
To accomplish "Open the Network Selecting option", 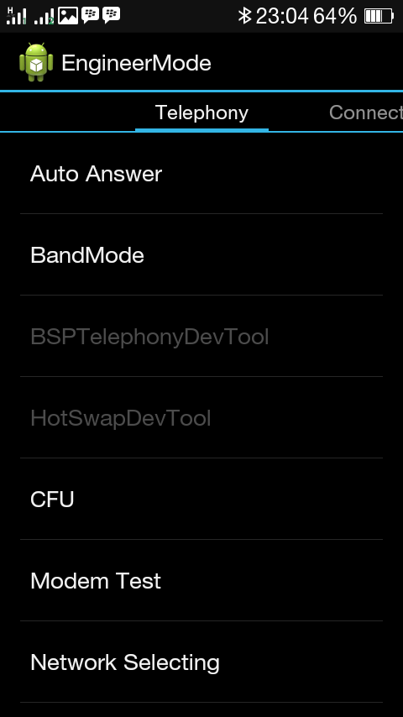I will click(201, 662).
